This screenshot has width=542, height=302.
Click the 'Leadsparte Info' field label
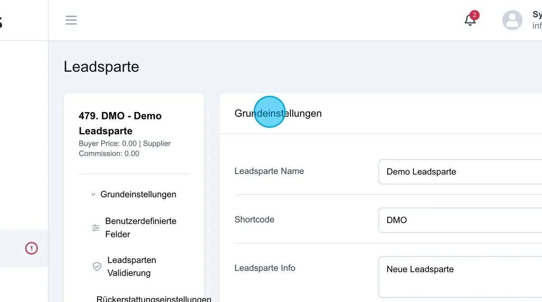pos(265,268)
